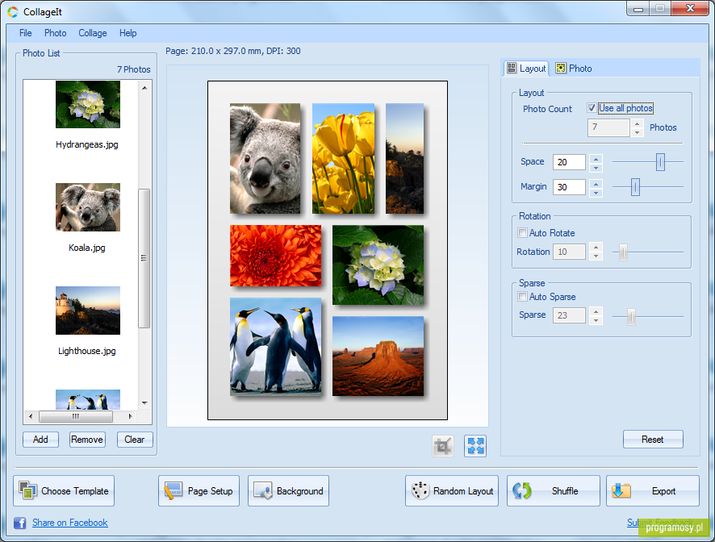715x542 pixels.
Task: Open the Photo menu in the menu bar
Action: [x=55, y=33]
